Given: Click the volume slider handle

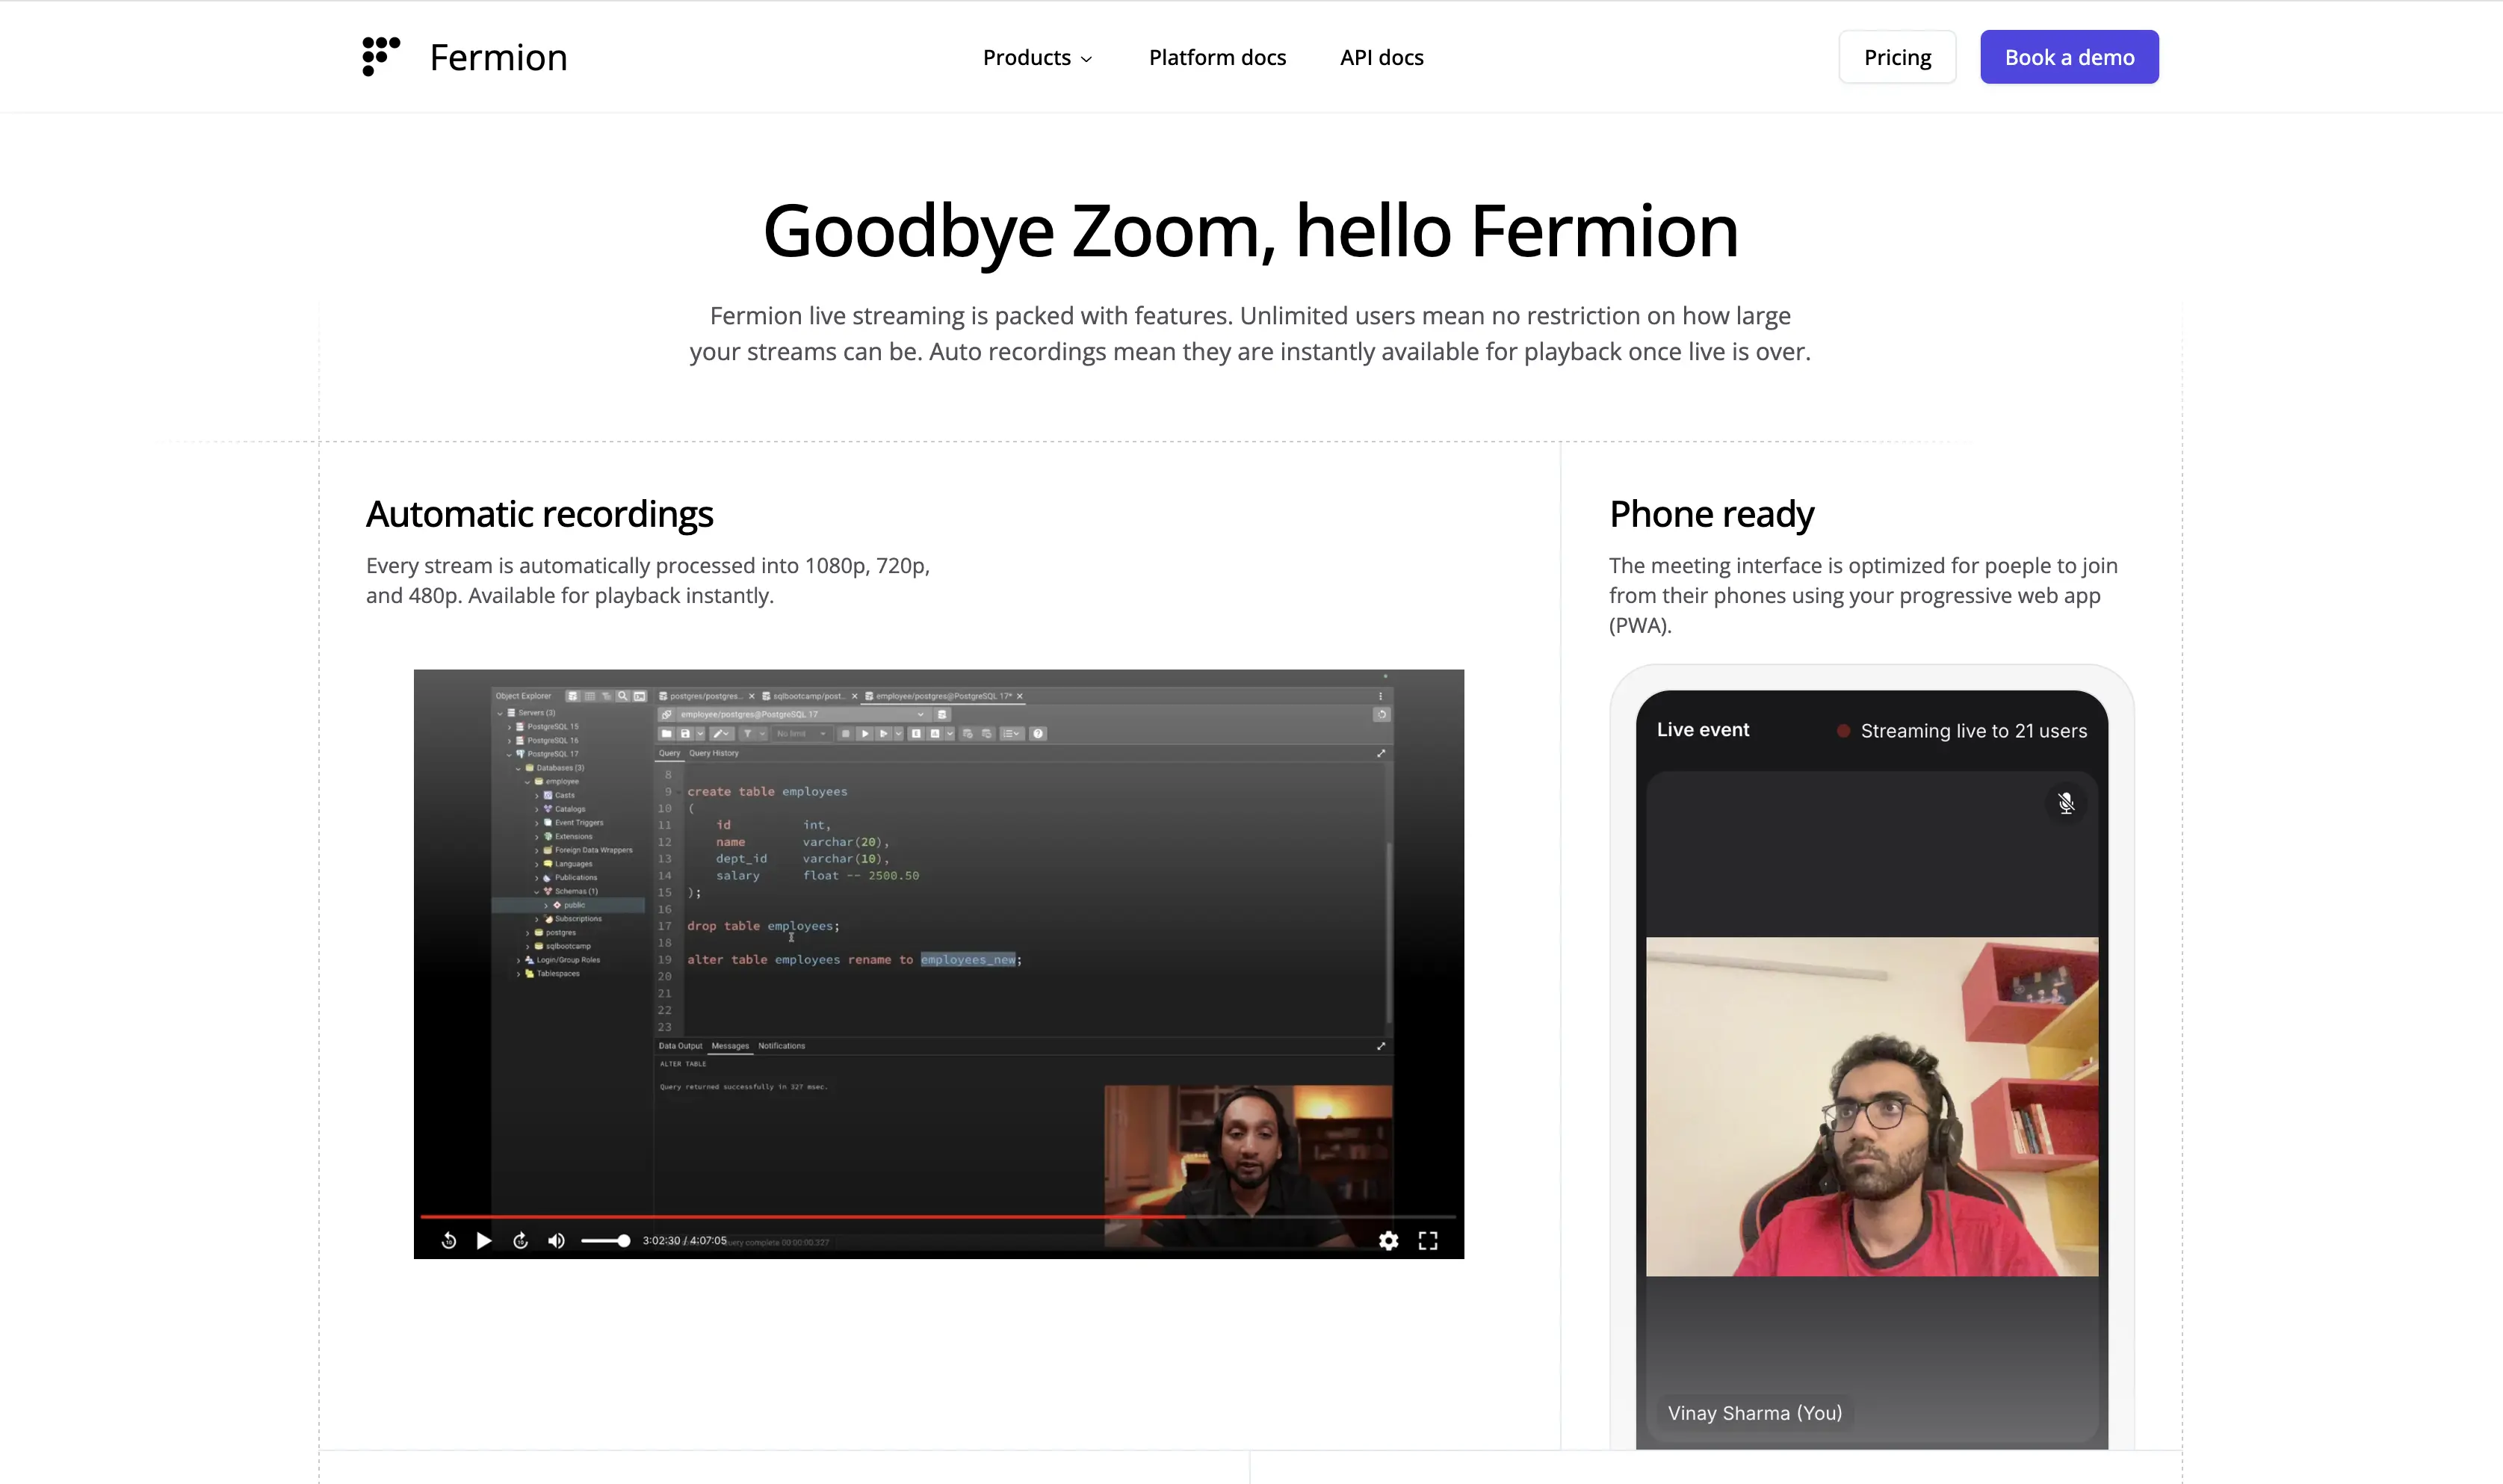Looking at the screenshot, I should point(625,1241).
